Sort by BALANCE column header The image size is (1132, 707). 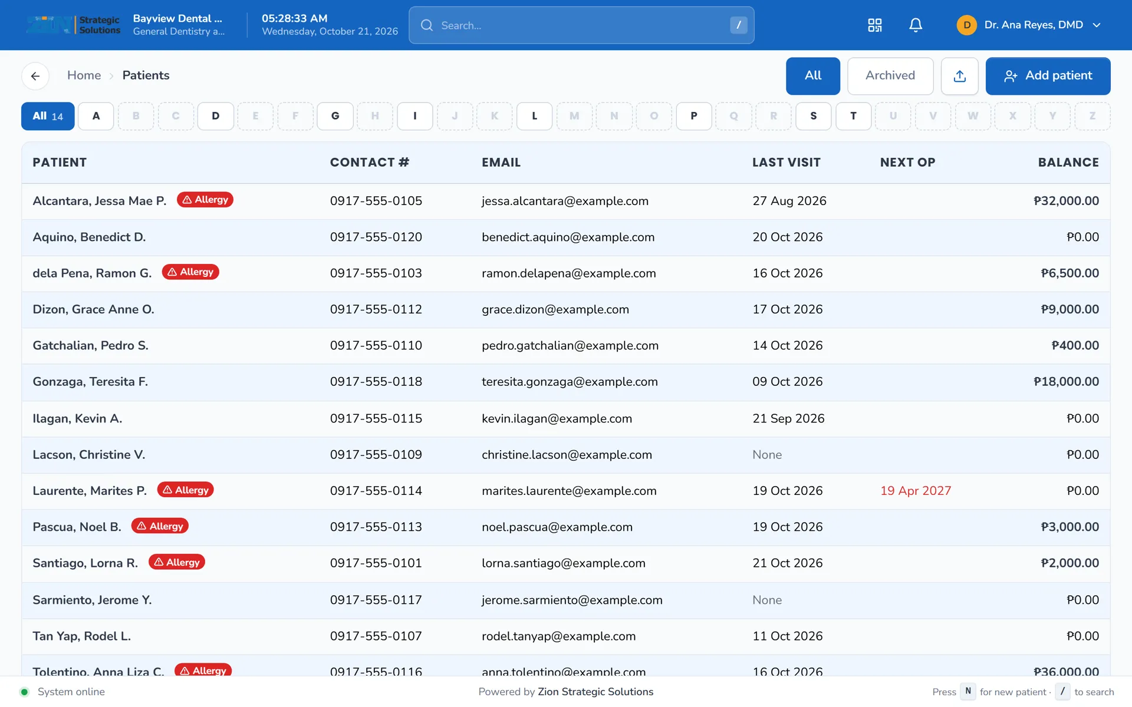coord(1068,163)
